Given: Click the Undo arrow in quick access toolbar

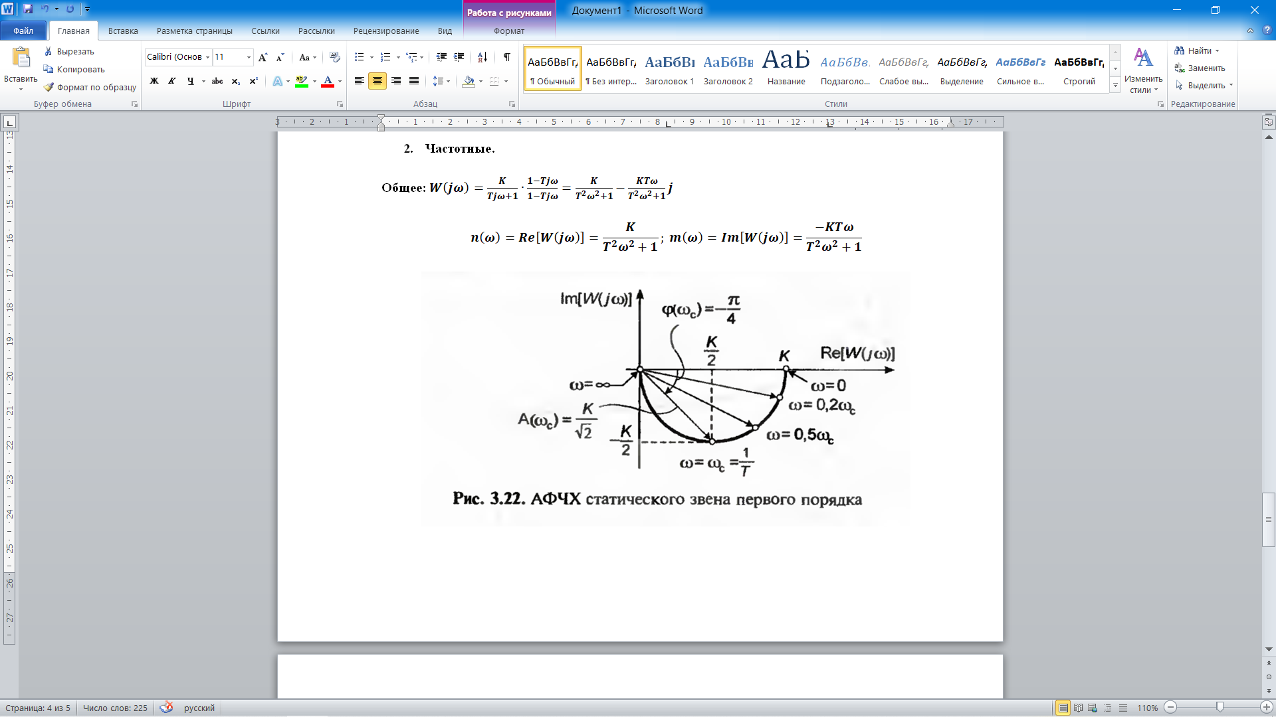Looking at the screenshot, I should [x=45, y=9].
